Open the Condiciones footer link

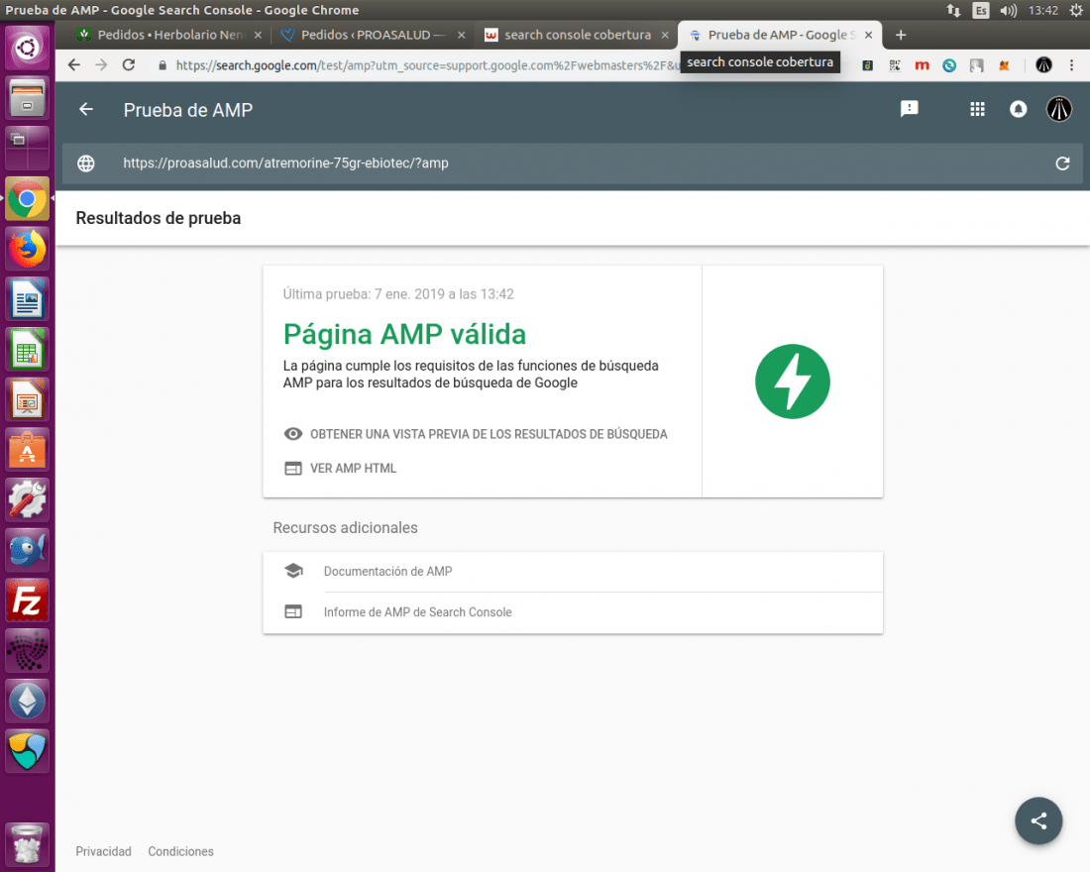(x=180, y=851)
